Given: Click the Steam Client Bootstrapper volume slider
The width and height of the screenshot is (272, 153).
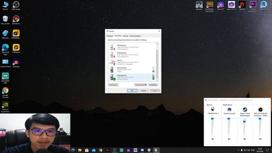Looking at the screenshot, I should click(x=244, y=122).
